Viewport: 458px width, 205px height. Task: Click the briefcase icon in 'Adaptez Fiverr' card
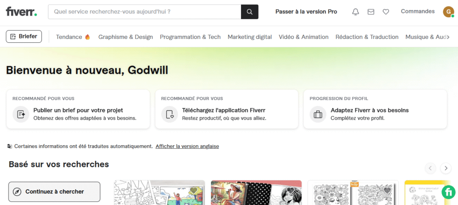pos(318,114)
